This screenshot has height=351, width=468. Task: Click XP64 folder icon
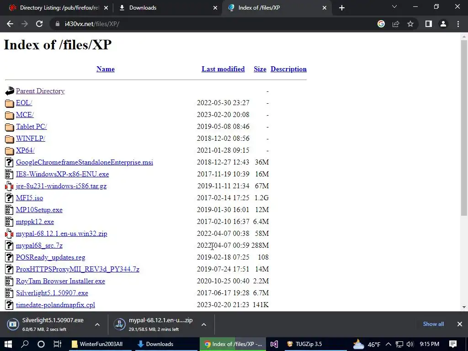pos(9,151)
